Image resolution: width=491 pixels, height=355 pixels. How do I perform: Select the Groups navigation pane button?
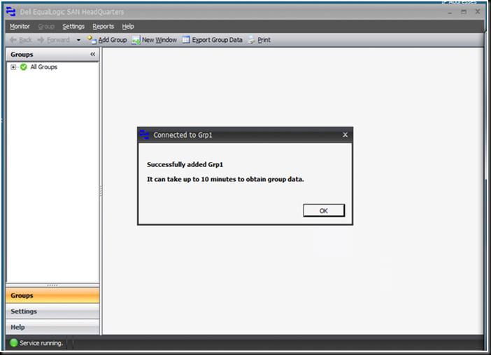[x=52, y=296]
